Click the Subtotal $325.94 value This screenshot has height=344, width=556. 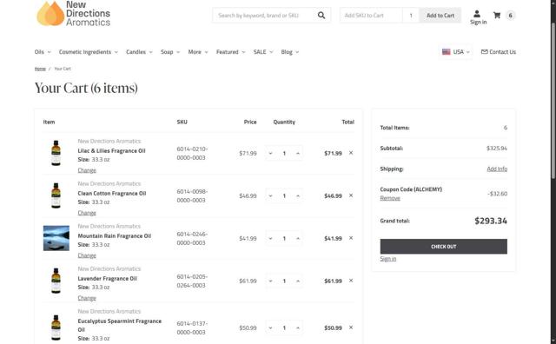pyautogui.click(x=497, y=149)
